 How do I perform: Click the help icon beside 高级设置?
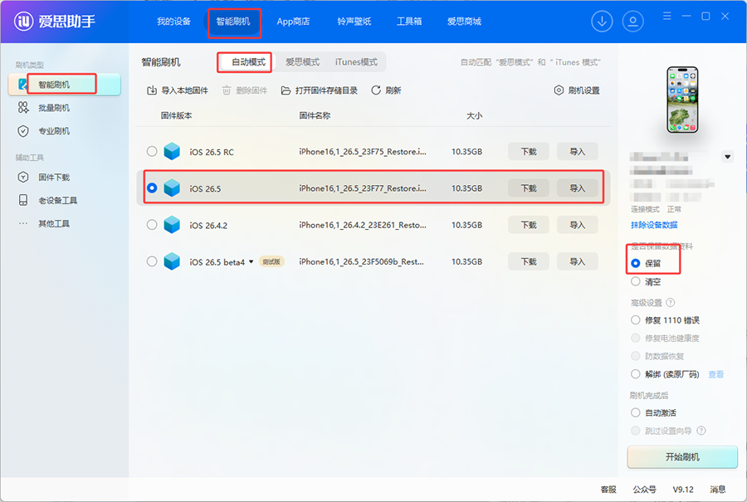coord(670,302)
